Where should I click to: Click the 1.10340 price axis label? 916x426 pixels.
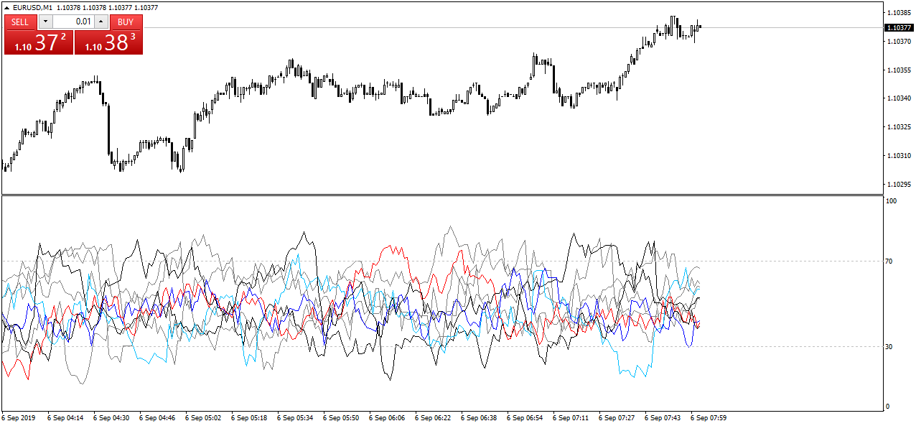click(x=899, y=98)
